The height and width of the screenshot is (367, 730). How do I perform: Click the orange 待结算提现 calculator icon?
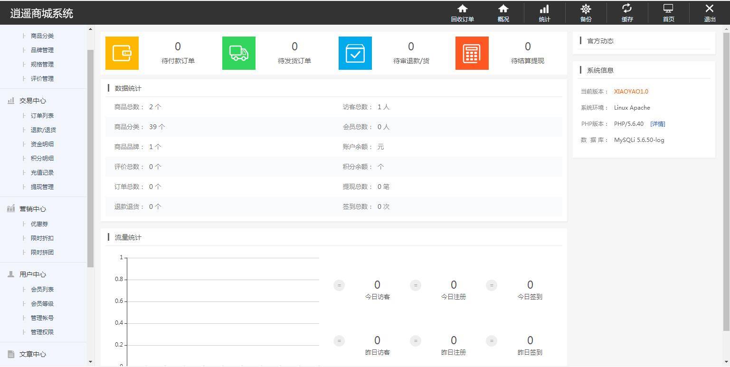472,53
